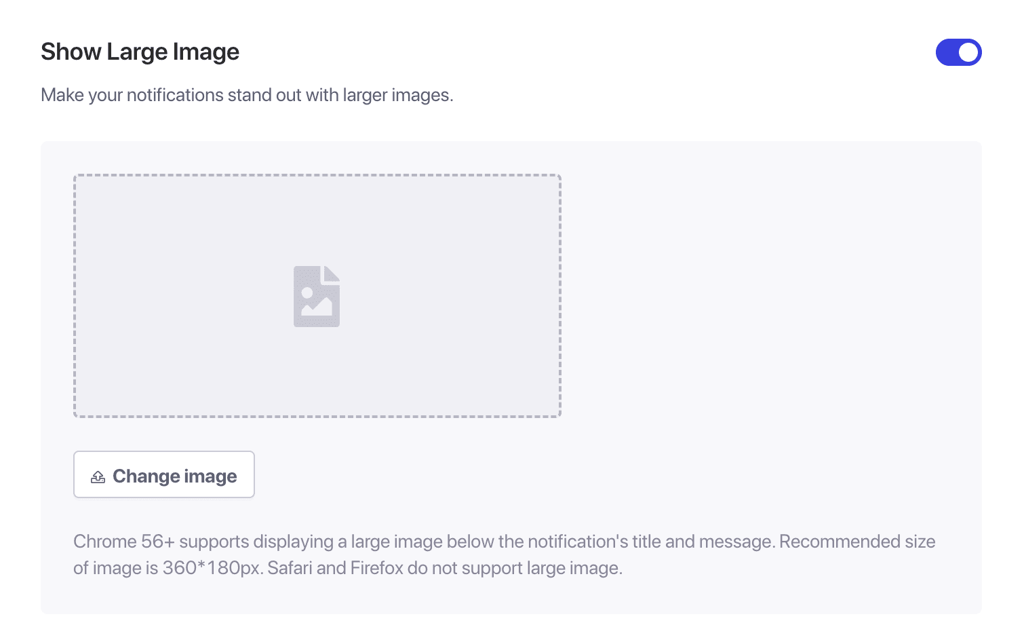Viewport: 1024px width, 642px height.
Task: Click the folded corner of the file icon
Action: pos(332,273)
